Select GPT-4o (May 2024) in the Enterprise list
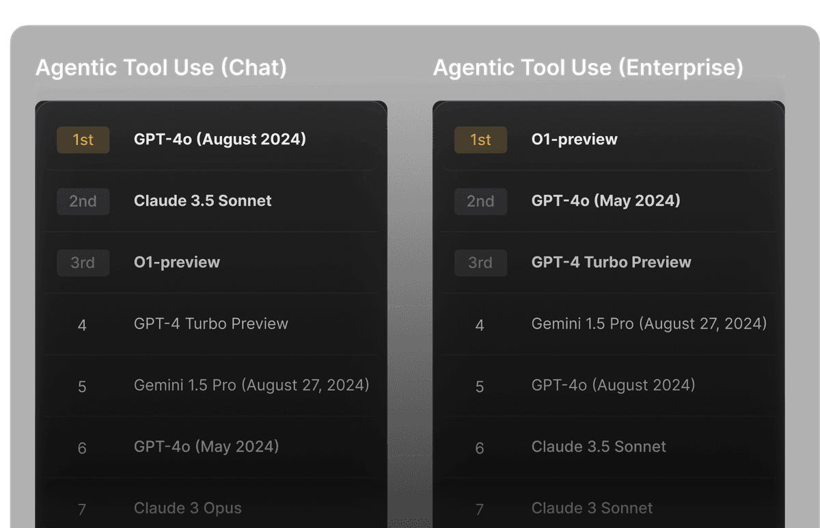 click(605, 201)
